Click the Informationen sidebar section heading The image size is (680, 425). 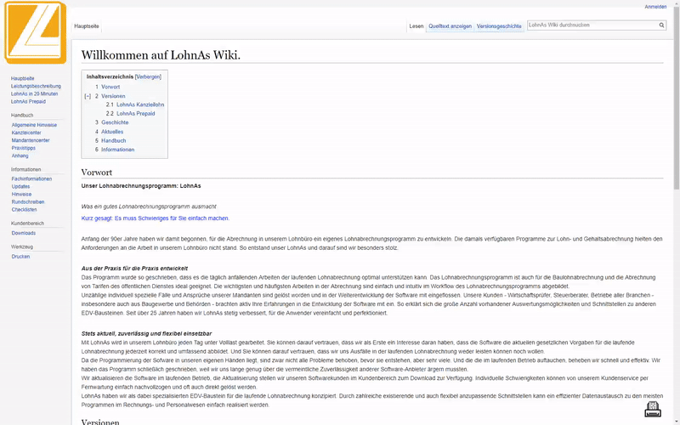[26, 169]
